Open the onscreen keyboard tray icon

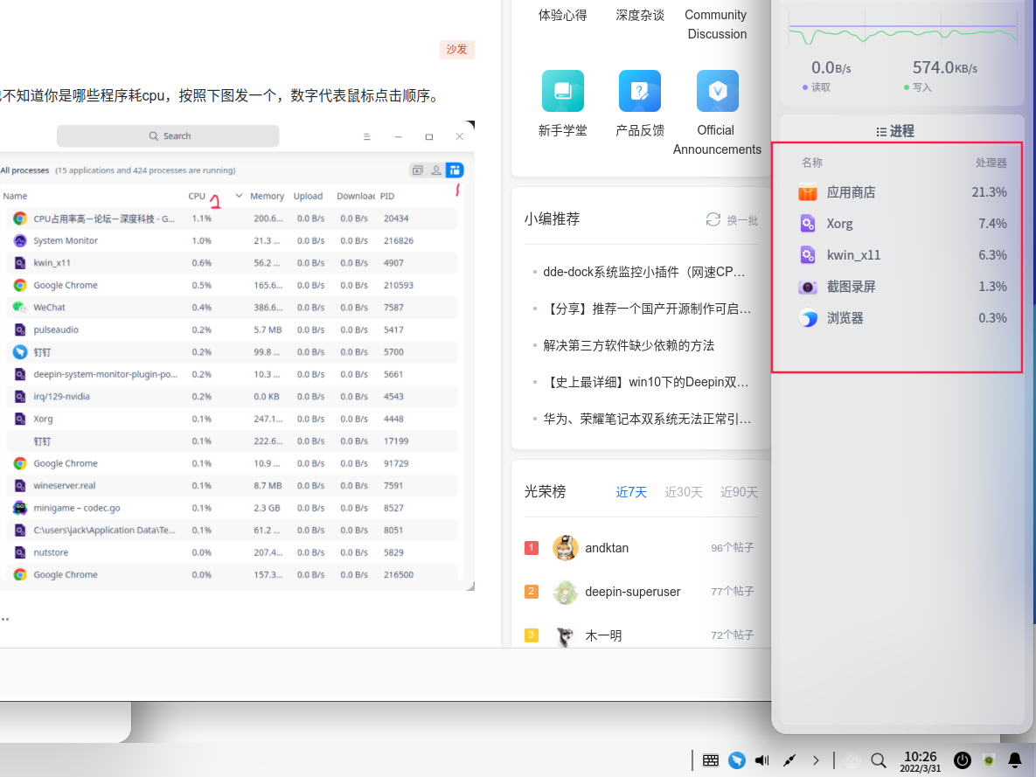(710, 760)
